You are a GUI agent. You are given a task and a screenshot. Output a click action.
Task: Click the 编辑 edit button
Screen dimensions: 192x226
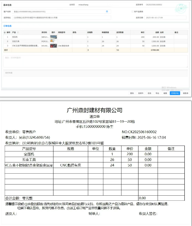click(x=165, y=93)
